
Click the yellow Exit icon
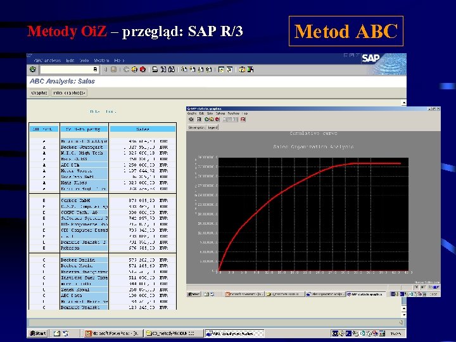[x=134, y=70]
